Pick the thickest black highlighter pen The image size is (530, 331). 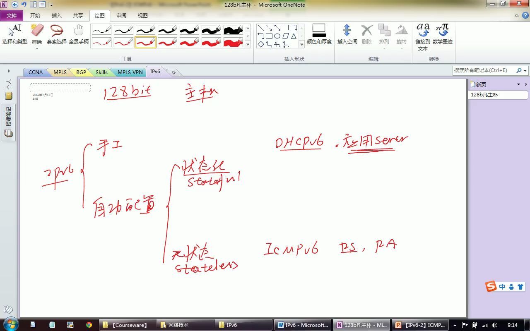[233, 30]
